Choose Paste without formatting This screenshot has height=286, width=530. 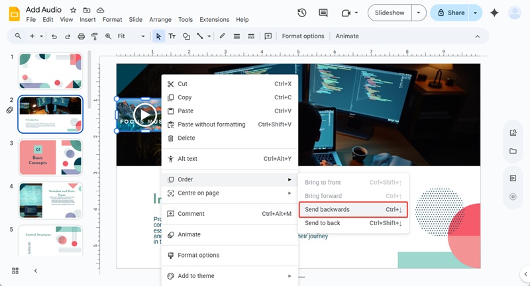tap(230, 124)
